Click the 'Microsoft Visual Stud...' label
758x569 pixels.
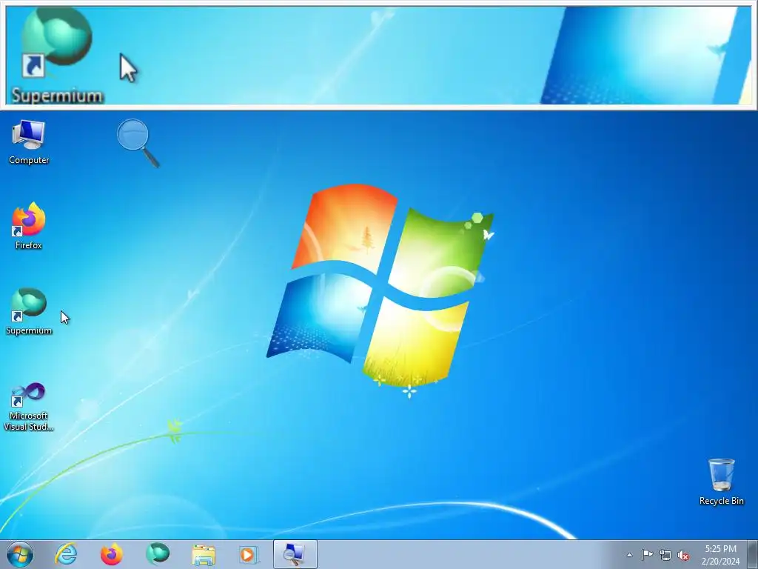(x=29, y=421)
